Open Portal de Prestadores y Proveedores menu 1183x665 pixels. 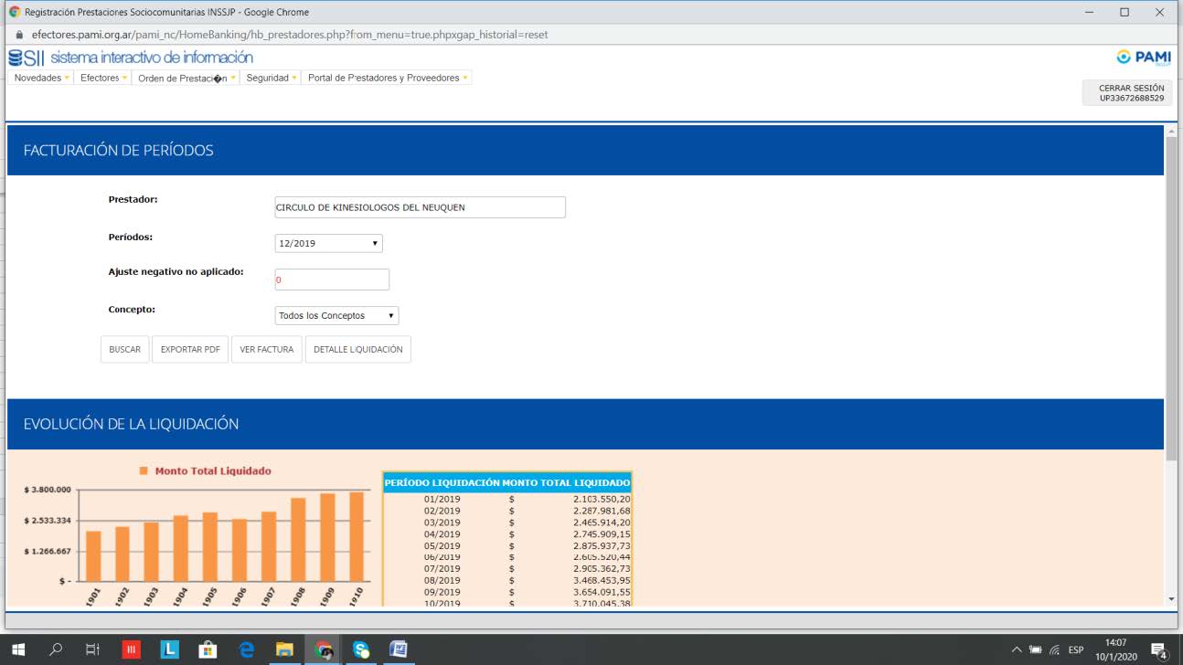pos(388,78)
